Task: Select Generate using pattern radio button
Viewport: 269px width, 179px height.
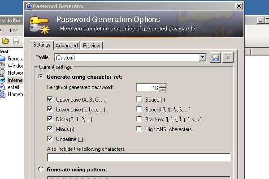Action: point(41,169)
